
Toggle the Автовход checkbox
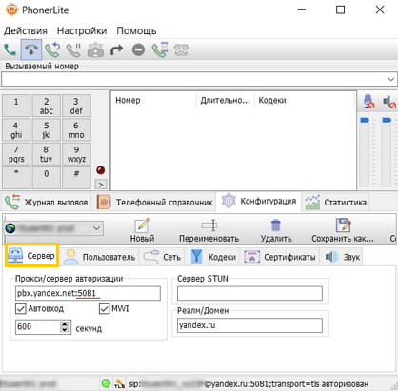click(21, 308)
